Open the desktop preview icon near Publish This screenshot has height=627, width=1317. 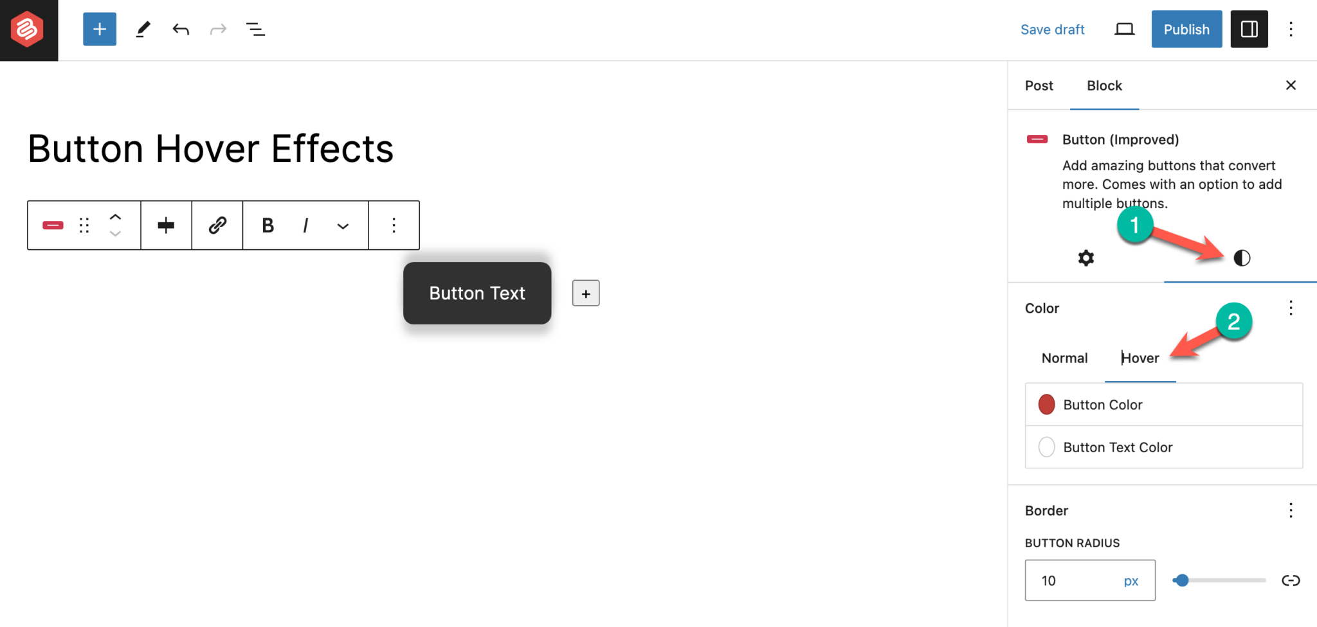point(1124,29)
